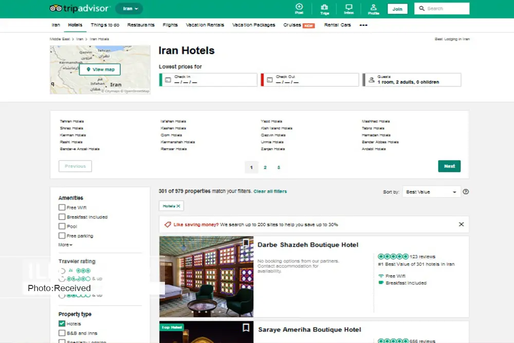Open the Vacation Rentals tab
514x343 pixels.
pyautogui.click(x=205, y=25)
